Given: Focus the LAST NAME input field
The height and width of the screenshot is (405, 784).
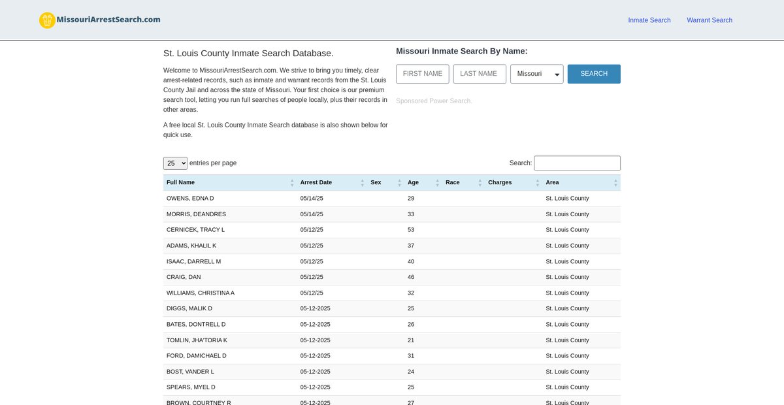Looking at the screenshot, I should 479,74.
